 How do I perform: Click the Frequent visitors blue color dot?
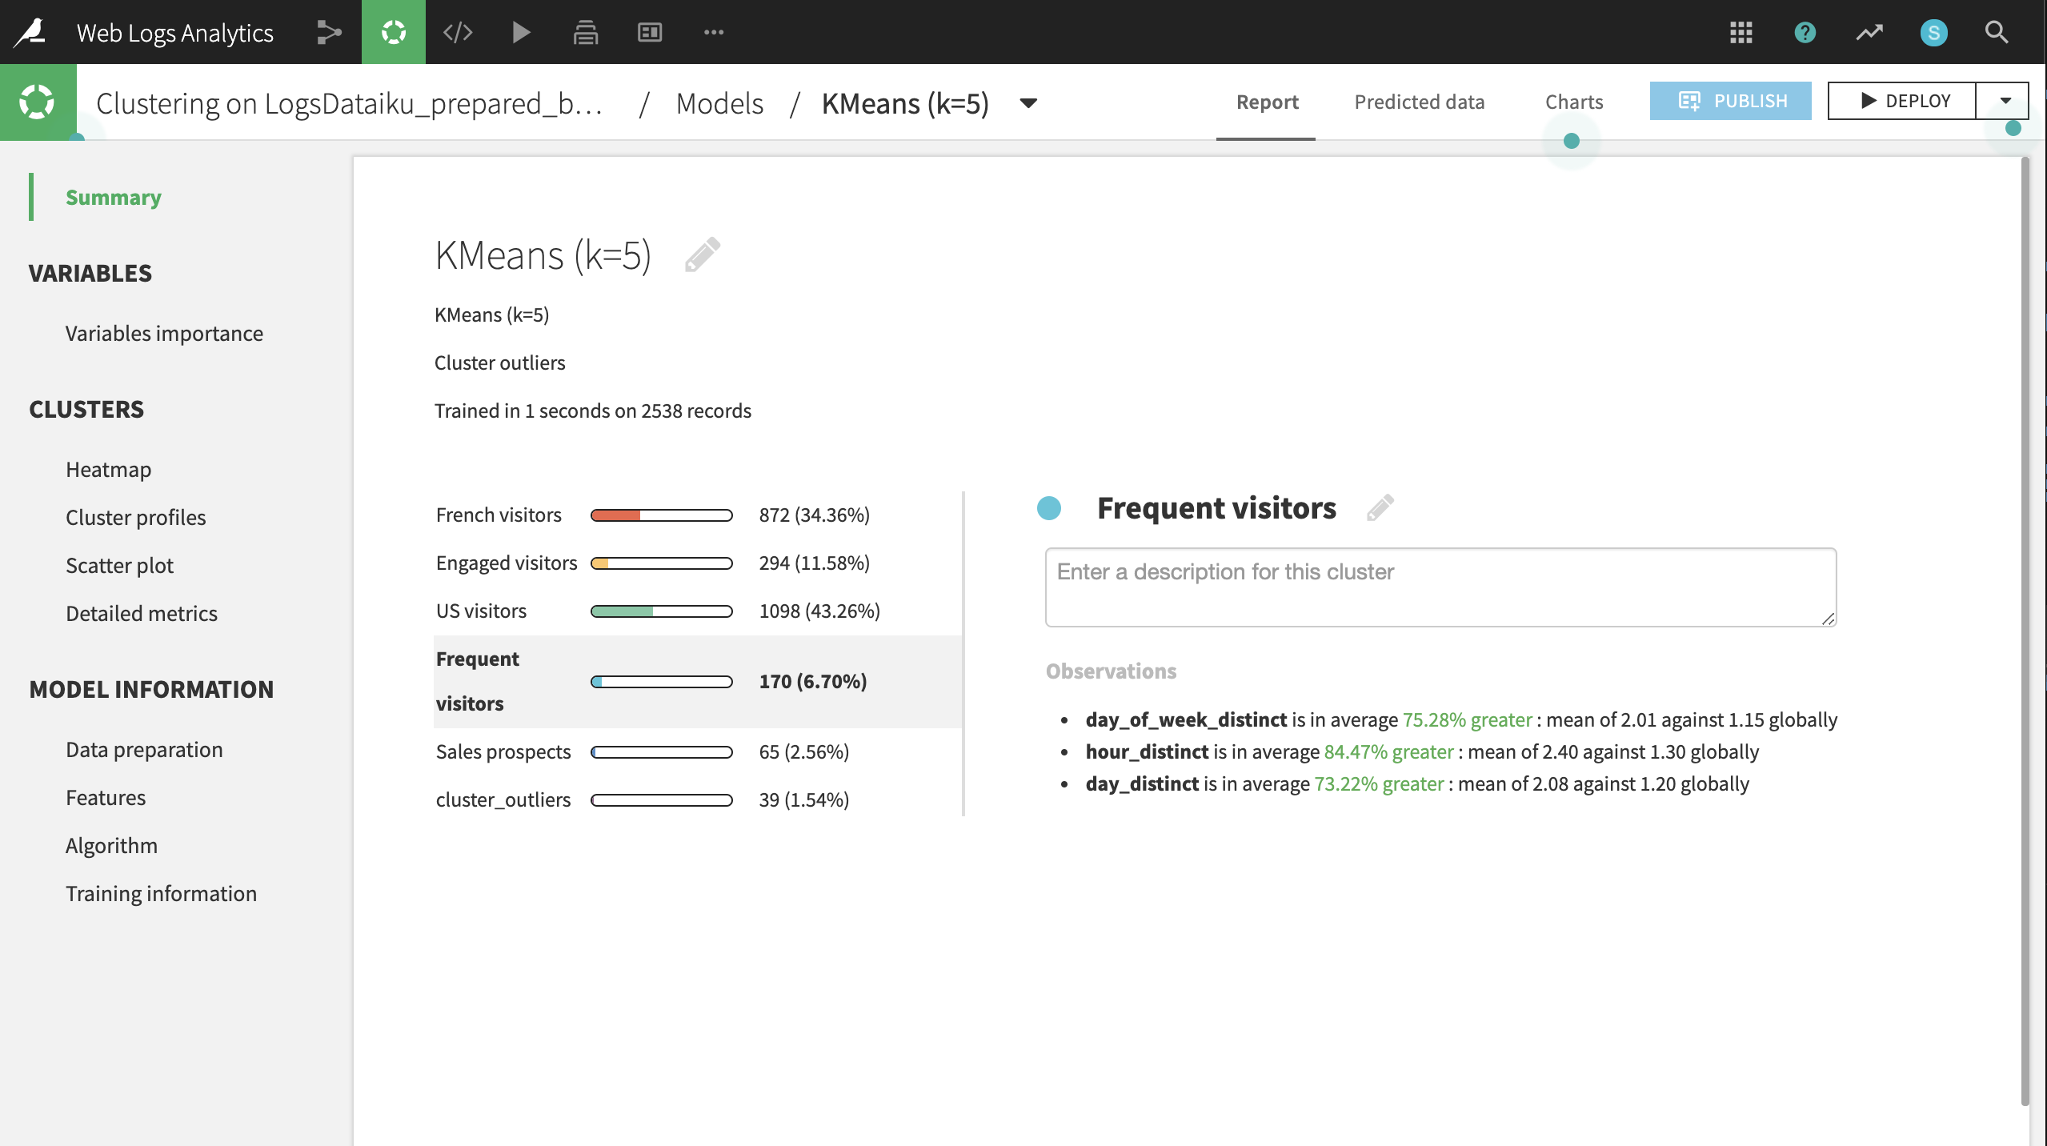pyautogui.click(x=1048, y=508)
